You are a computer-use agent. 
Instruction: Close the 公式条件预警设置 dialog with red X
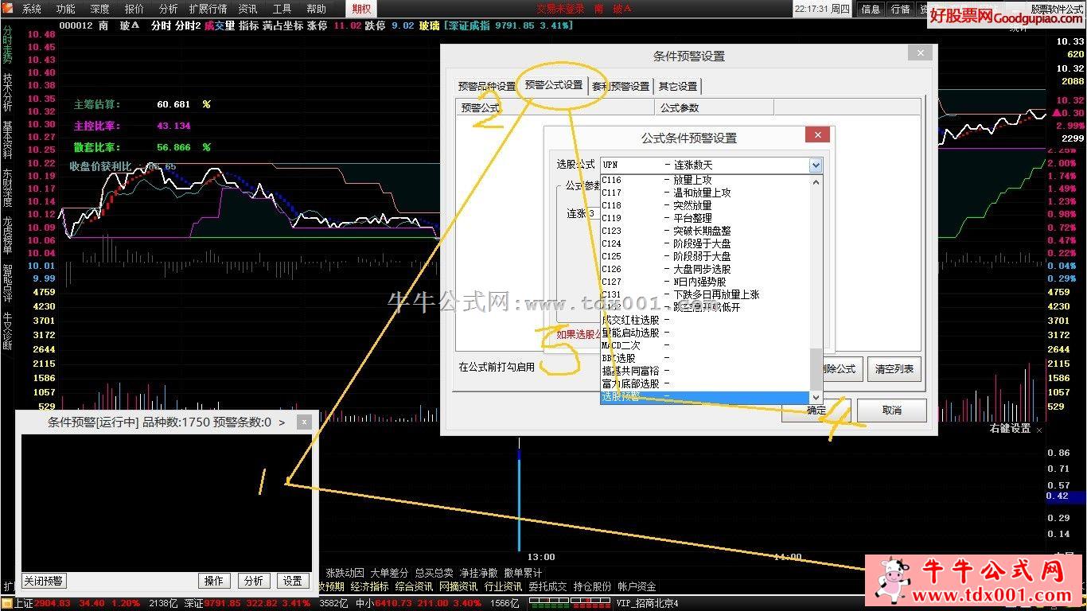coord(817,135)
